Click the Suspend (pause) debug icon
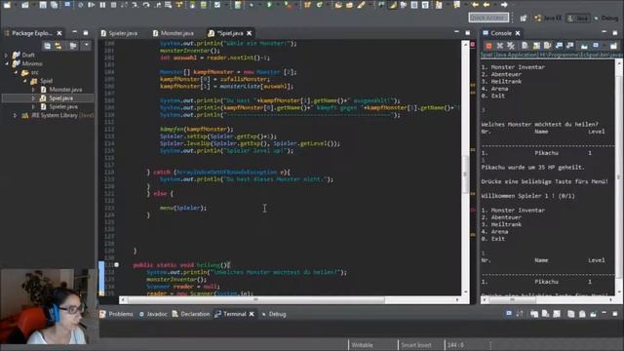The height and width of the screenshot is (351, 624). coord(102,5)
